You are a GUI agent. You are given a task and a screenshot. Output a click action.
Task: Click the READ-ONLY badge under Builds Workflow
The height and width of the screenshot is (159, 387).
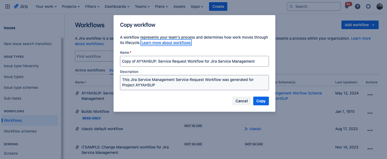click(91, 118)
